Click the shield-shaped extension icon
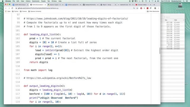This screenshot has height=107, width=190. (144, 8)
